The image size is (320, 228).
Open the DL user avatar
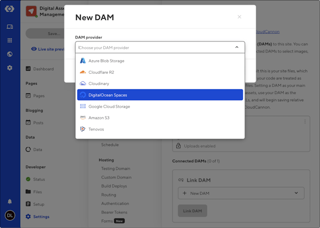[x=10, y=215]
